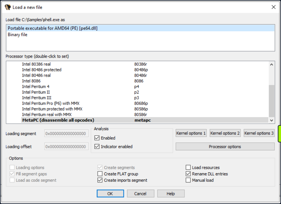Disable Rename DLL entries
The image size is (281, 204).
[x=188, y=174]
